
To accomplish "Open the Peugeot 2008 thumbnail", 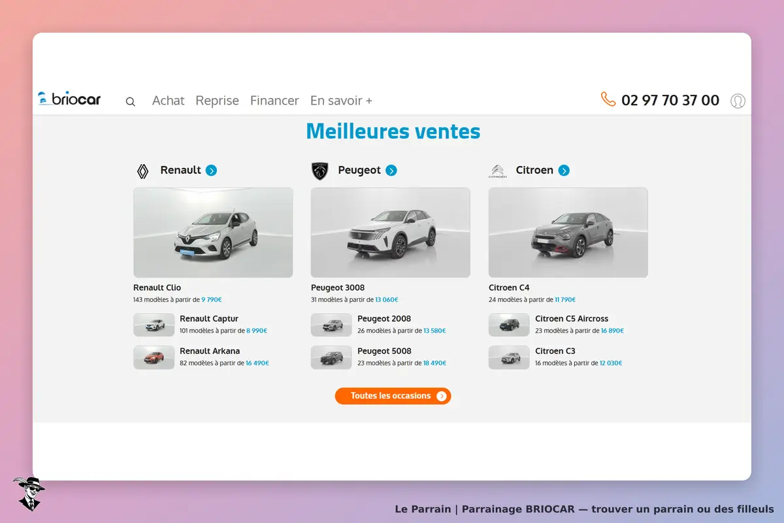I will coord(332,325).
